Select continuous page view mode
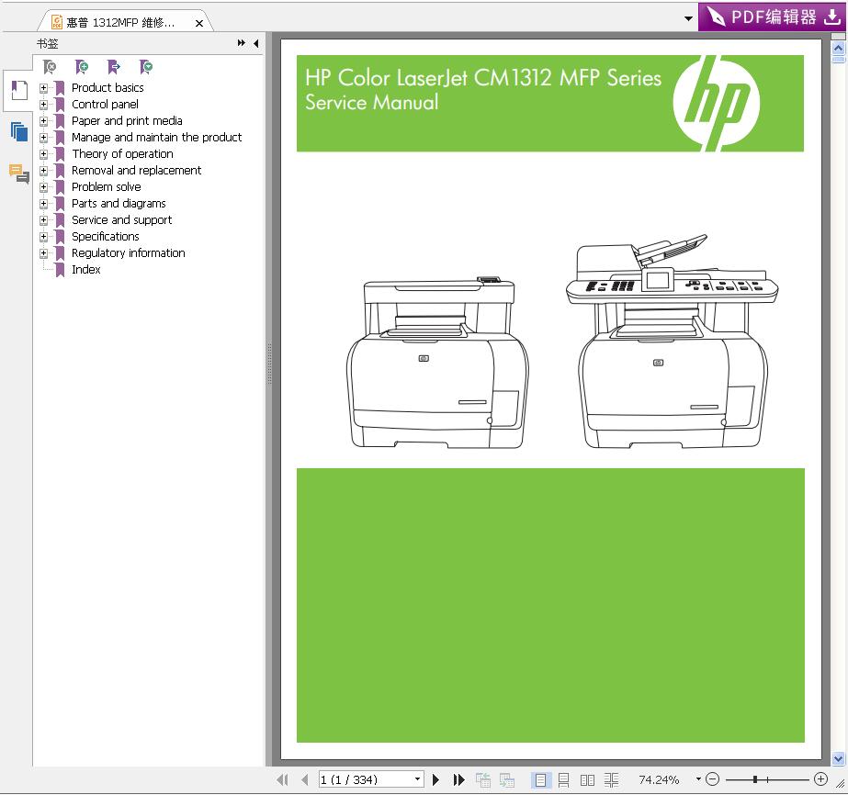This screenshot has width=848, height=795. (563, 780)
